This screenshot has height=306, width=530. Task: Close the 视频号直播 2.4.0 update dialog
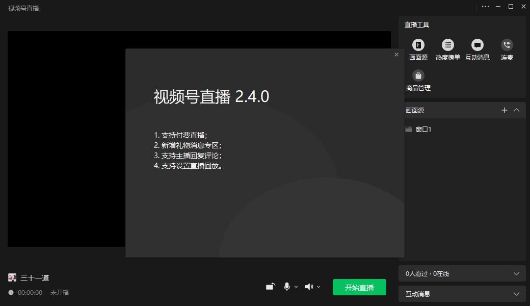coord(396,55)
